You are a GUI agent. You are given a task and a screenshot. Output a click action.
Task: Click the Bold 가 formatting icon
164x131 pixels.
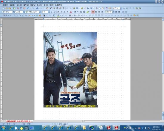[x=58, y=12]
